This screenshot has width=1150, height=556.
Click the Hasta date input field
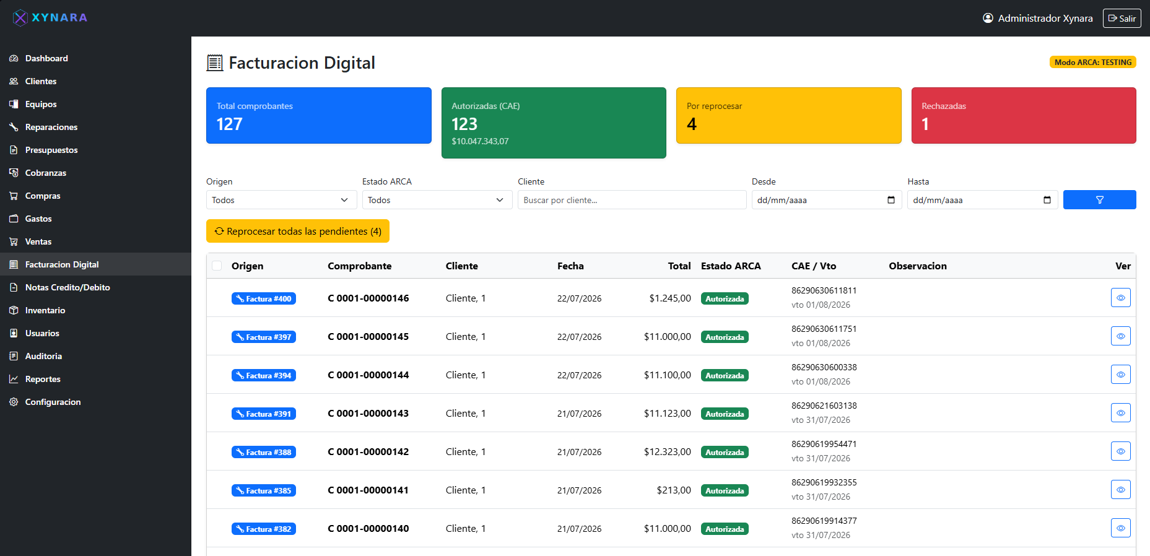pyautogui.click(x=983, y=200)
